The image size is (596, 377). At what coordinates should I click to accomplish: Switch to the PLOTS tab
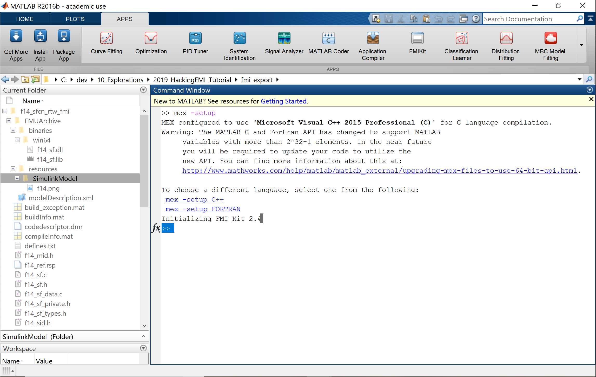point(75,19)
